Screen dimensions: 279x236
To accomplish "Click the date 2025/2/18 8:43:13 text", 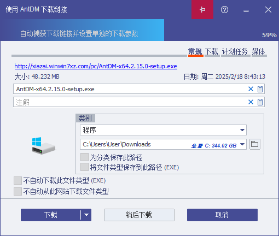I will click(240, 76).
